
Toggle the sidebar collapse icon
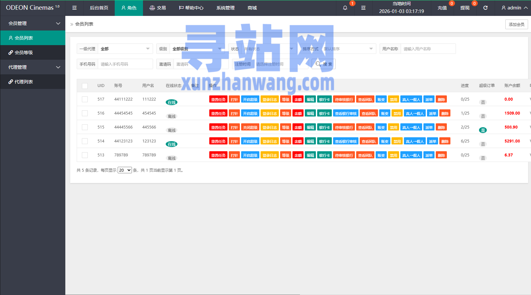click(x=74, y=8)
